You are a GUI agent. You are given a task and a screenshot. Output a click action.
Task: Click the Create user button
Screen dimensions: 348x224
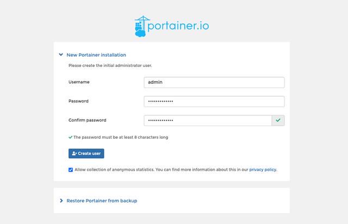click(86, 153)
